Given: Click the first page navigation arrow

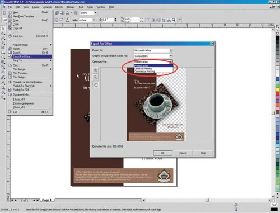Looking at the screenshot, I should point(12,200).
